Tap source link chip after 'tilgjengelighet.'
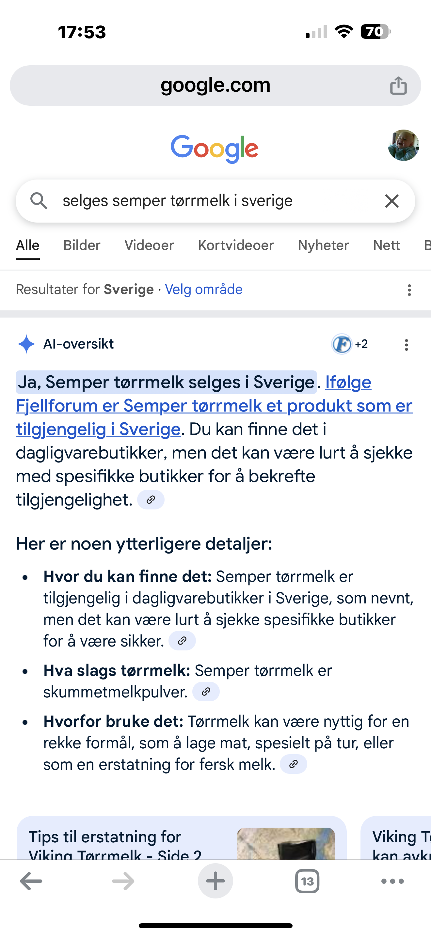 [151, 500]
